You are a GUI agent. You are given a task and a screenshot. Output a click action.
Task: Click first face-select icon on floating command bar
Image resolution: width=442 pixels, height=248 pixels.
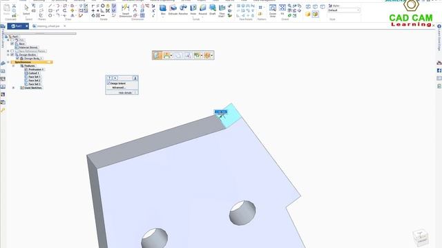coord(157,55)
